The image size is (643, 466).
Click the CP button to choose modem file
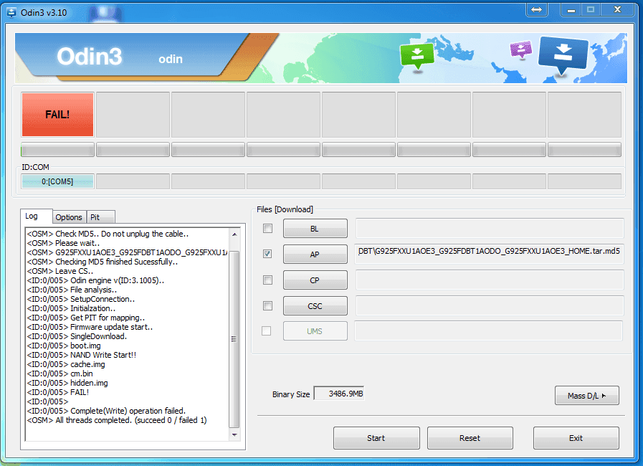pyautogui.click(x=315, y=280)
